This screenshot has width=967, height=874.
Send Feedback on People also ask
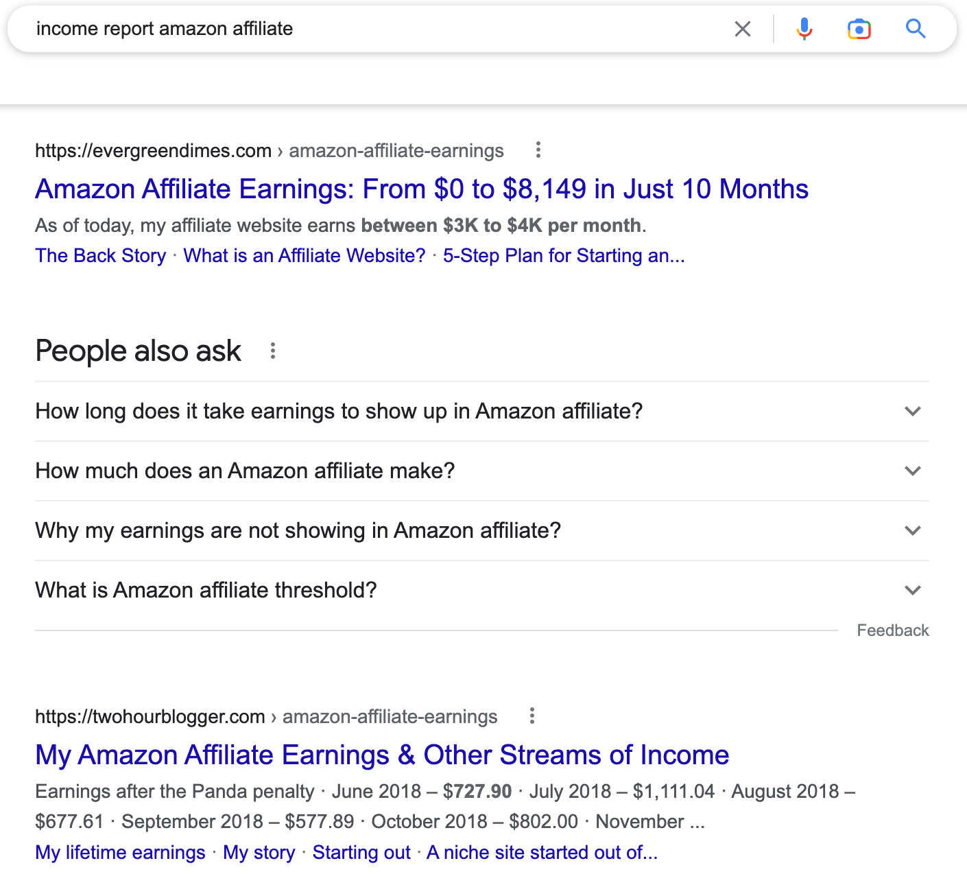click(892, 630)
